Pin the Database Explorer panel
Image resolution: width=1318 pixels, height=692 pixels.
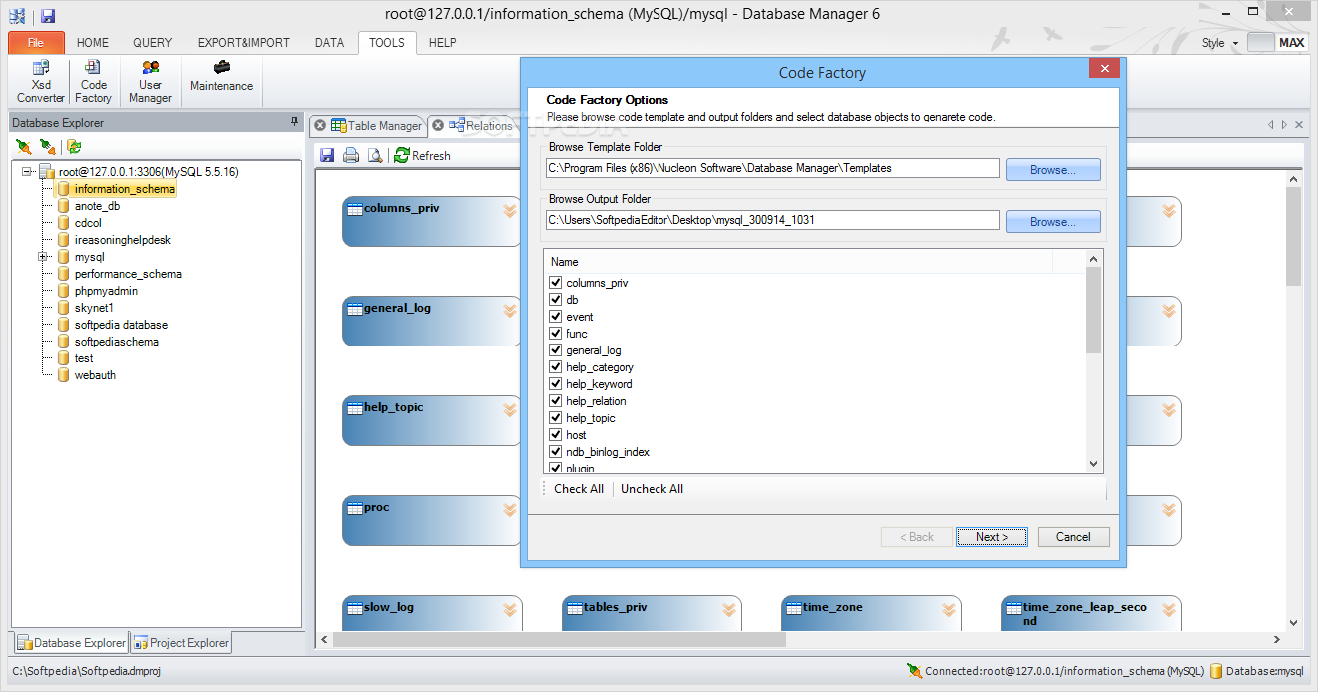coord(294,122)
